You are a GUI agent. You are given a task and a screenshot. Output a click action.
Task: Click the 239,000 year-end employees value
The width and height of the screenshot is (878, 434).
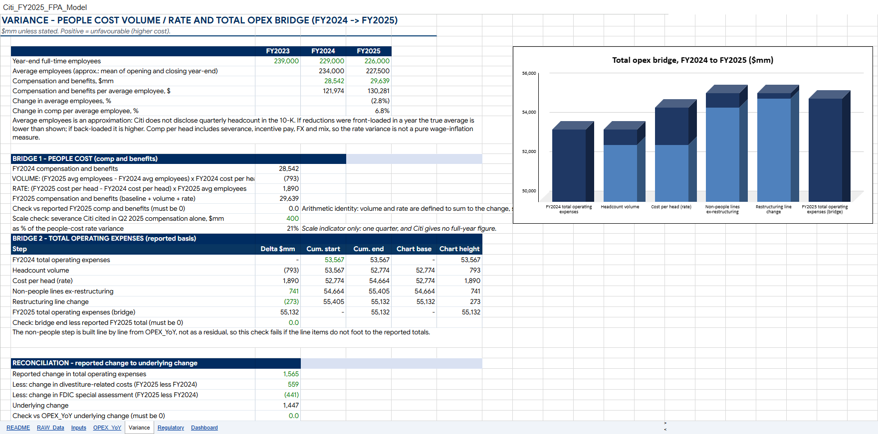click(286, 61)
